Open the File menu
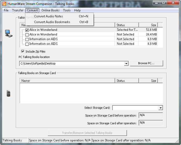 [6, 10]
